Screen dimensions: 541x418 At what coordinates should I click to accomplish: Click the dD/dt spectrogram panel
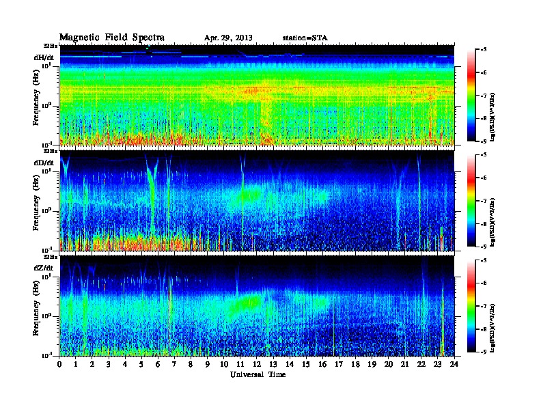(257, 200)
